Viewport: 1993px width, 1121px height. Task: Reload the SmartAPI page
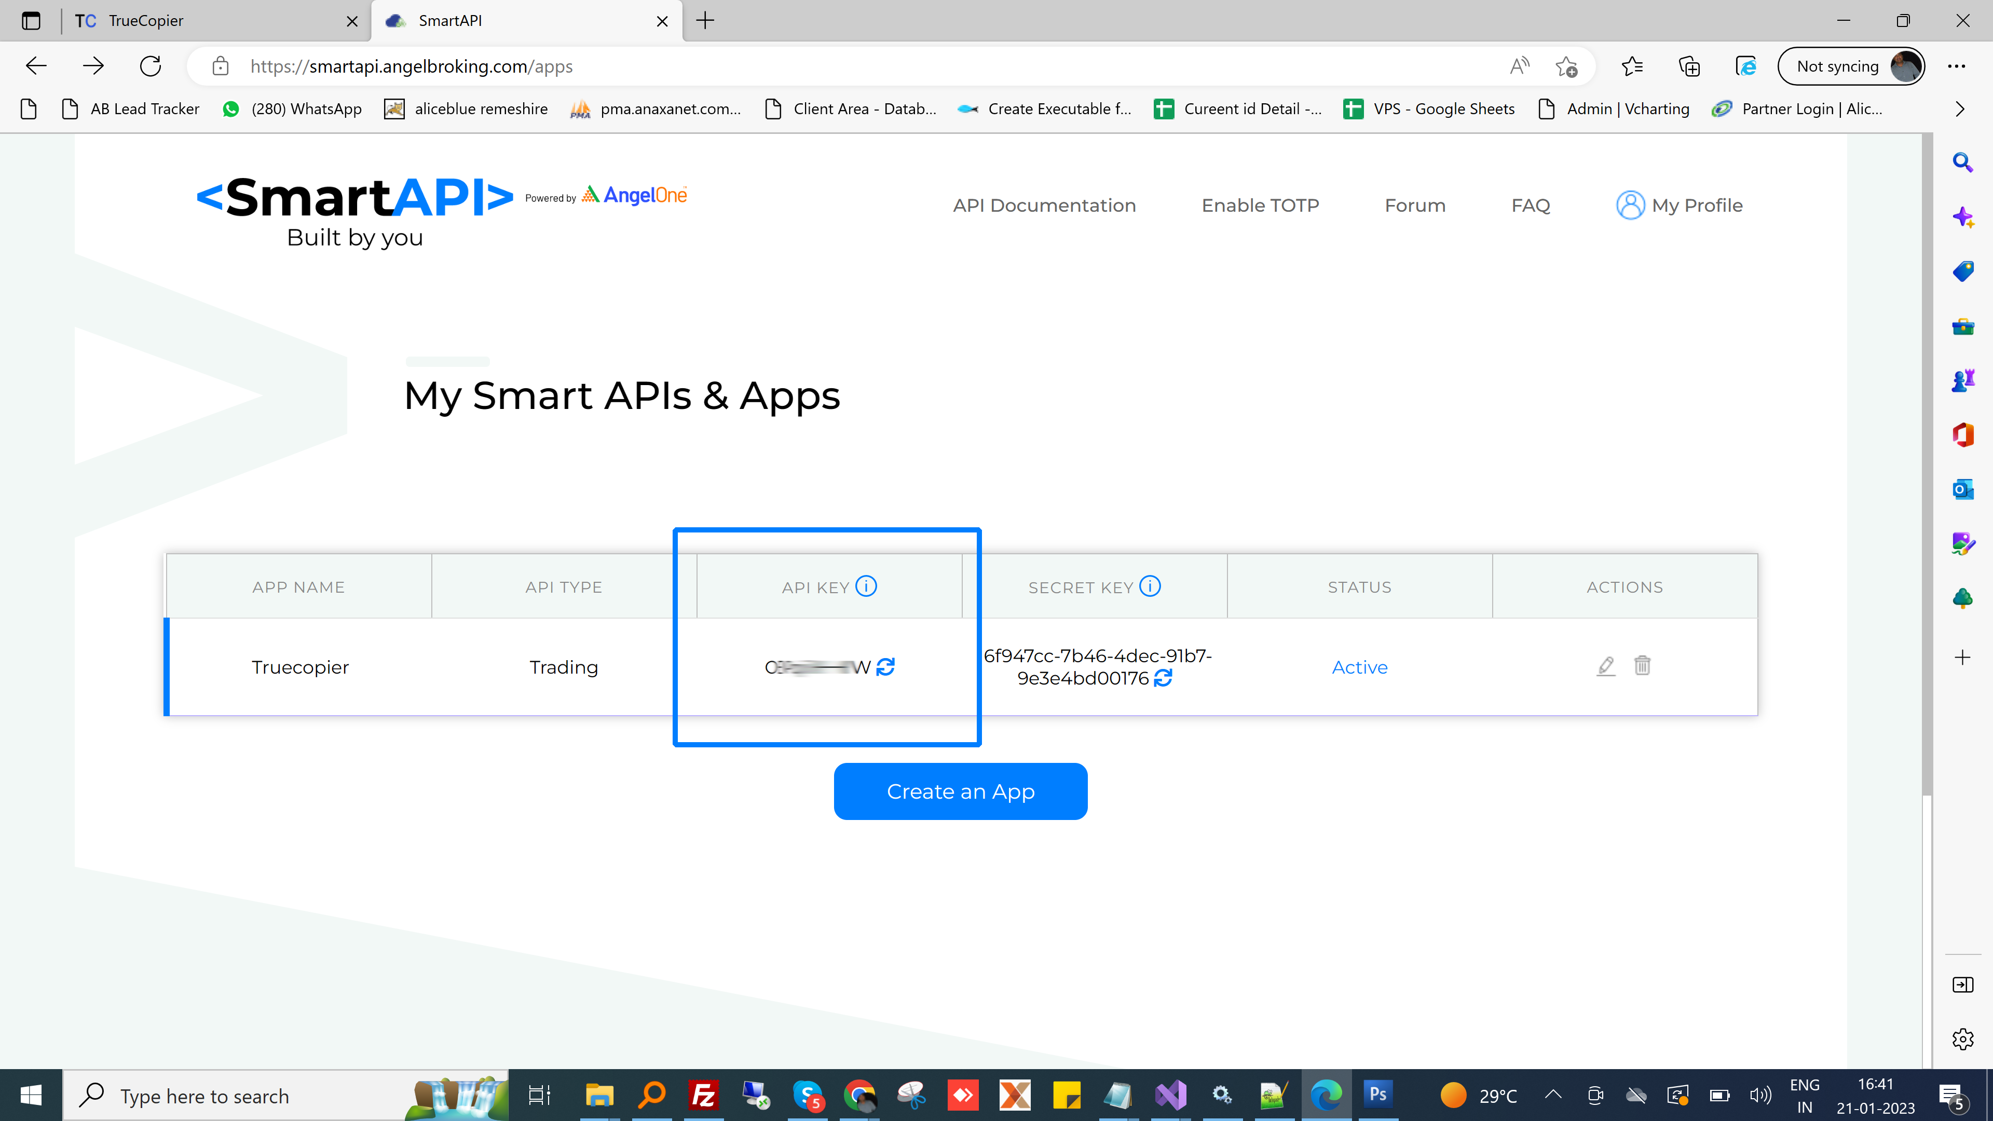tap(150, 66)
